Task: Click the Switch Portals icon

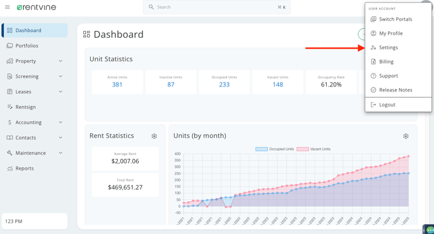Action: tap(373, 19)
